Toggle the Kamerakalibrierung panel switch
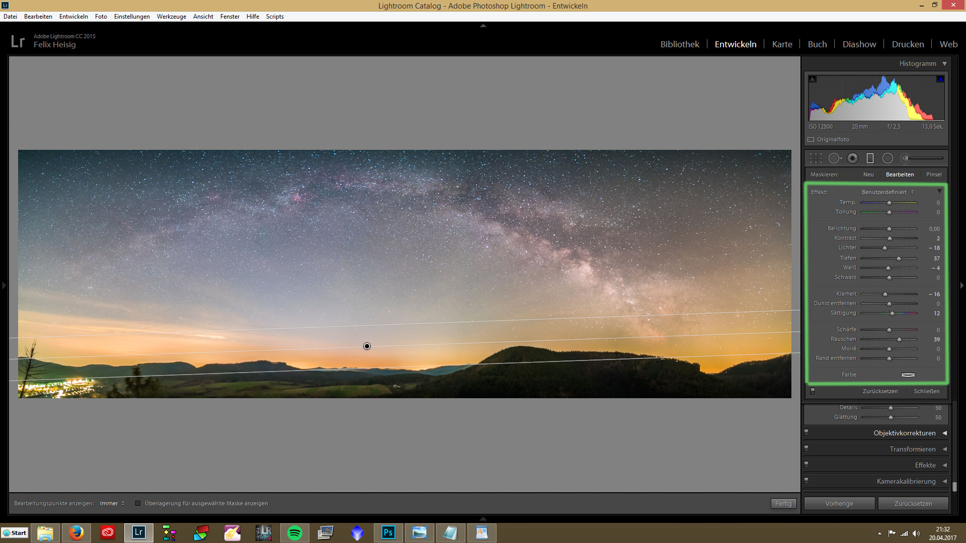Image resolution: width=966 pixels, height=543 pixels. click(x=806, y=481)
